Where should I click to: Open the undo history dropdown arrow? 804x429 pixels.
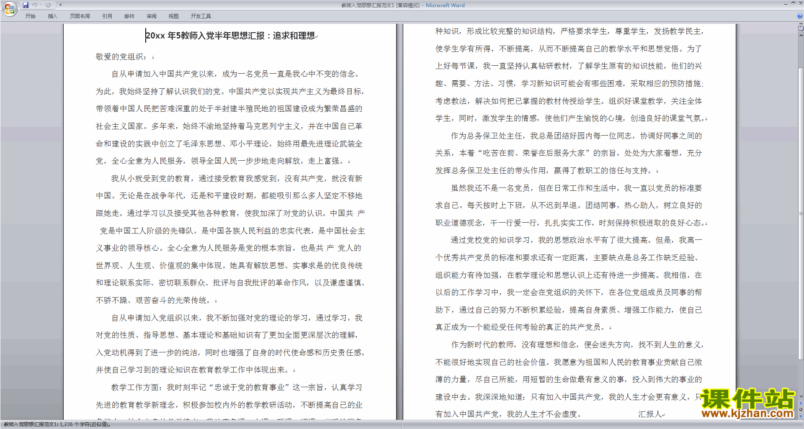tap(41, 5)
